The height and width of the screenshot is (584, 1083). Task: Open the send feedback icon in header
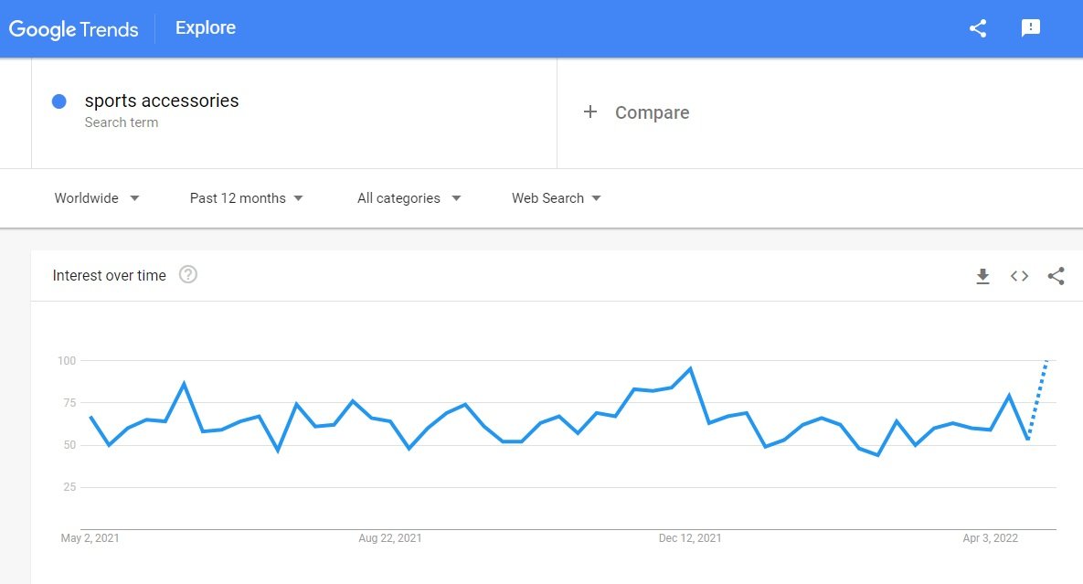pyautogui.click(x=1031, y=28)
